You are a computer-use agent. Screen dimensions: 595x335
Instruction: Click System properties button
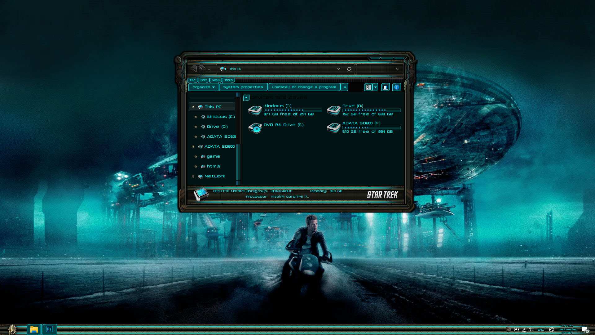pyautogui.click(x=243, y=87)
